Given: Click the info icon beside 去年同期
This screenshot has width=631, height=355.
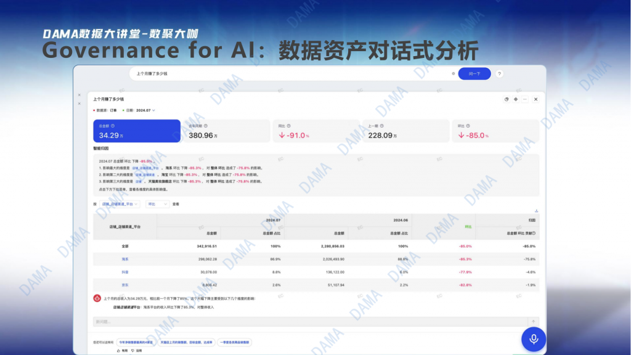Looking at the screenshot, I should (x=206, y=126).
